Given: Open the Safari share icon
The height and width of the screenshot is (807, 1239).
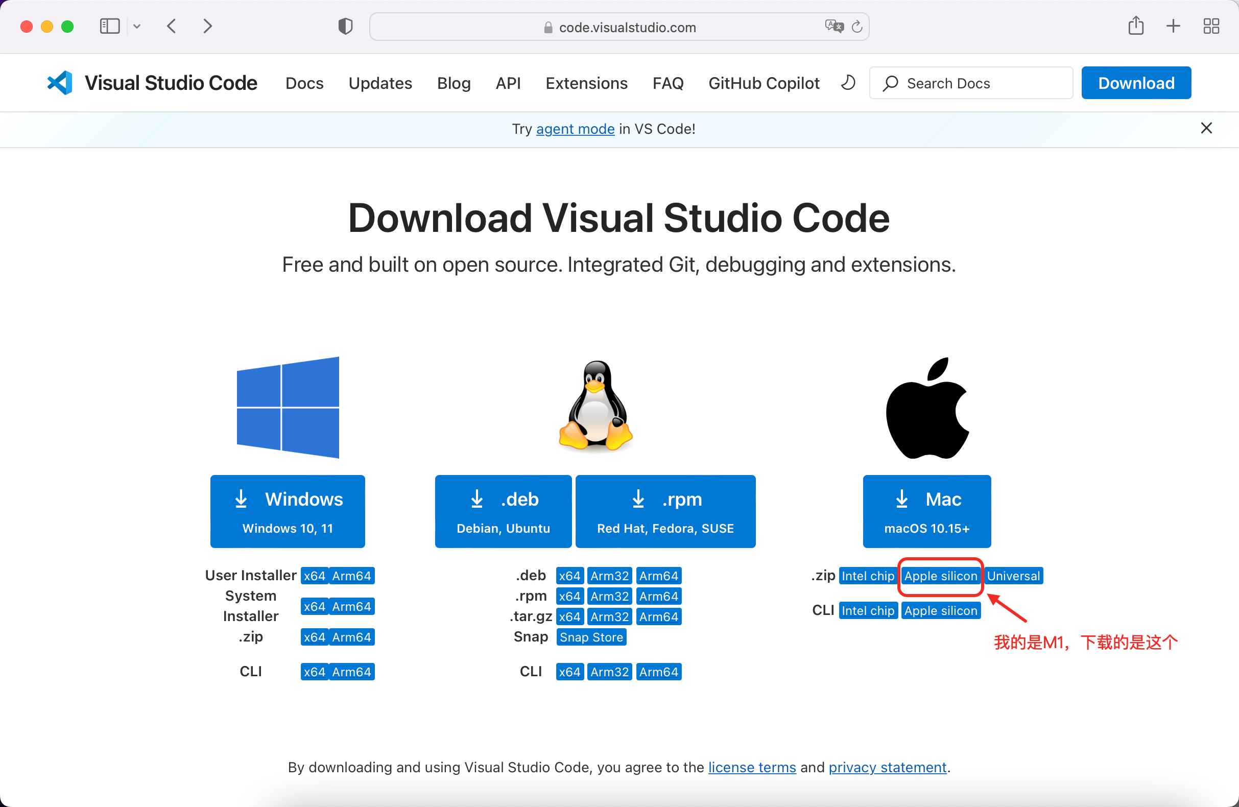Looking at the screenshot, I should (1135, 26).
